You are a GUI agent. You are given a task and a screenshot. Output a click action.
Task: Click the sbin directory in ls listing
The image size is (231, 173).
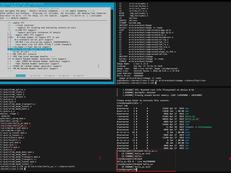187,138
